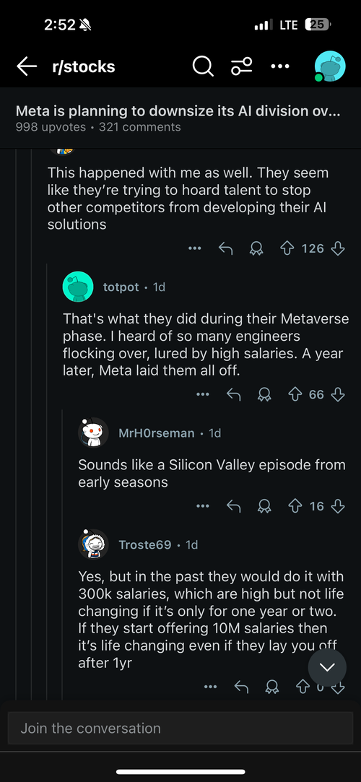361x782 pixels.
Task: Downvote MrH0rseman's comment with 16 points
Action: 338,506
